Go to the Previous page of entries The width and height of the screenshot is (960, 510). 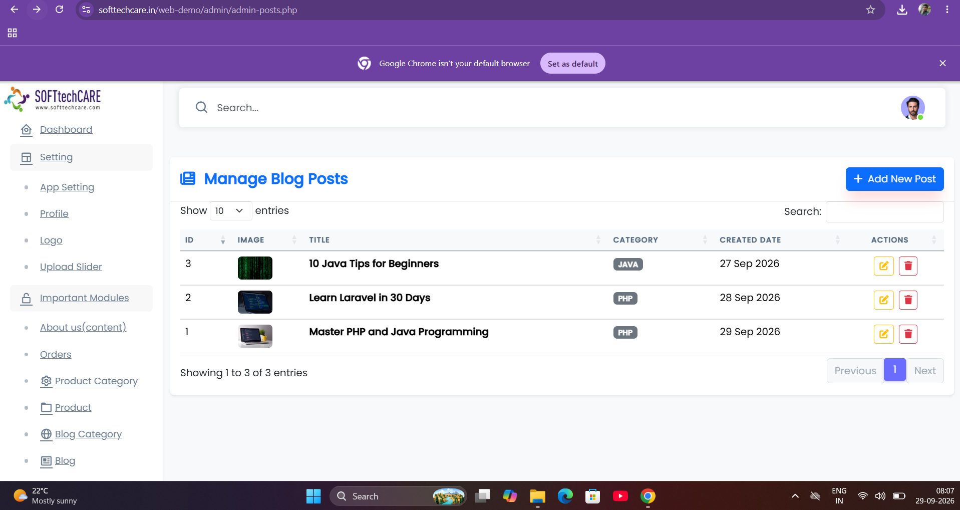click(x=855, y=371)
